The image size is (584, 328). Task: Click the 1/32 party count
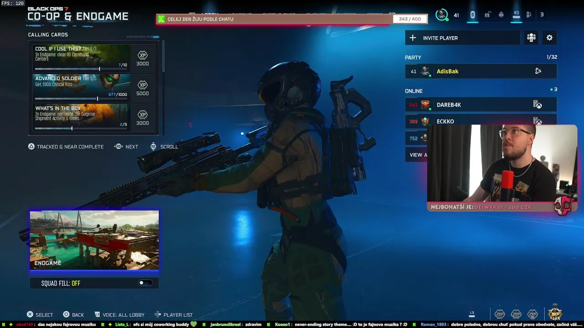[552, 57]
